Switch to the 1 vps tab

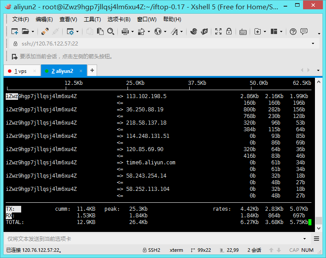[20, 71]
